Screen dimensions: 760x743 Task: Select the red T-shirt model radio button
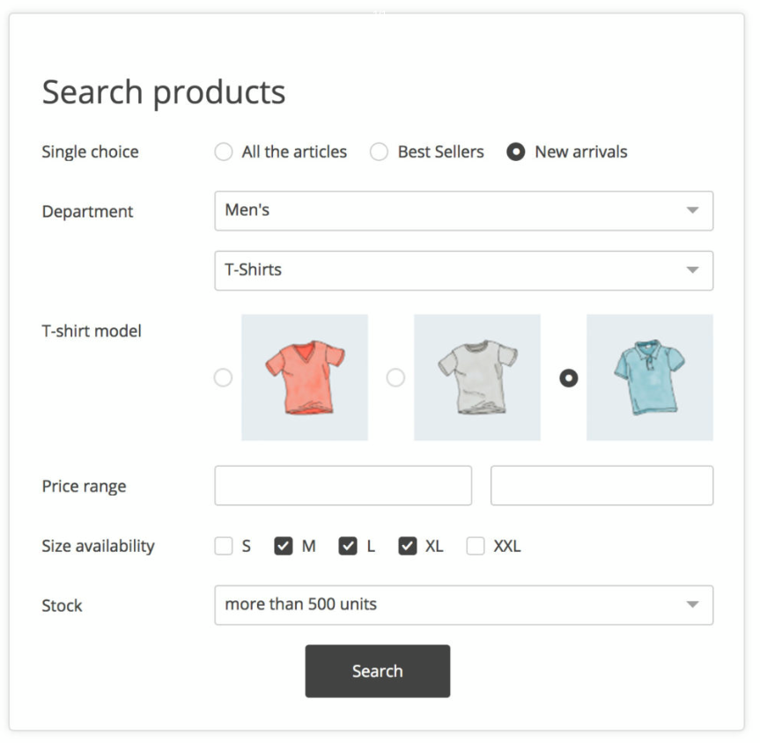tap(224, 378)
